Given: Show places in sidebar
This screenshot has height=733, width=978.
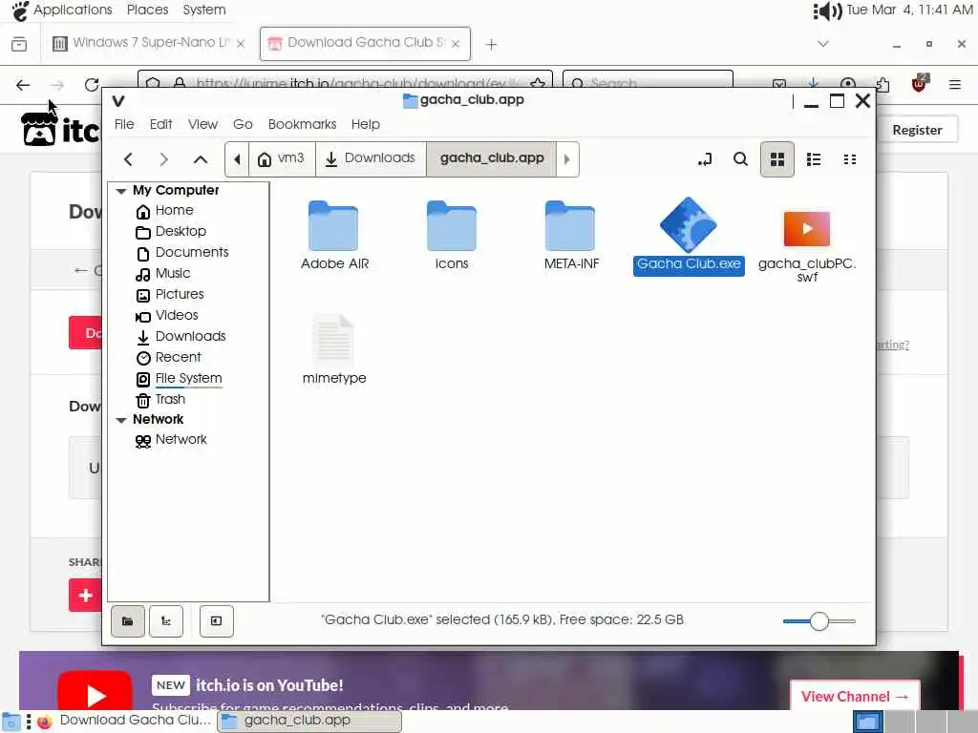Looking at the screenshot, I should tap(128, 620).
